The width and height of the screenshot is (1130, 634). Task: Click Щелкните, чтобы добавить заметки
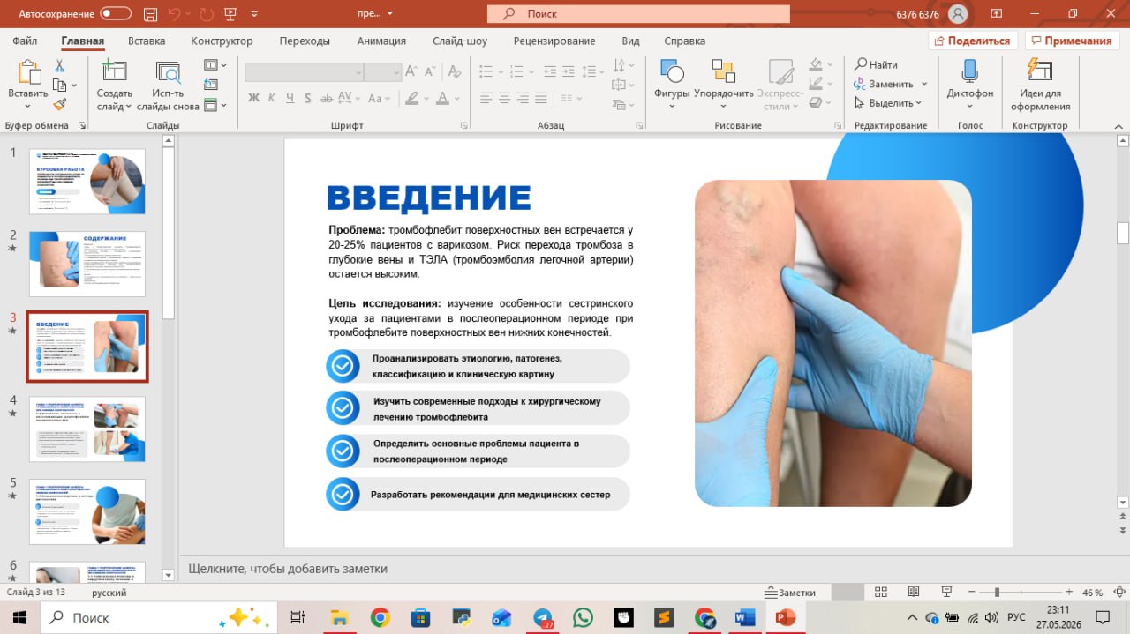(288, 569)
